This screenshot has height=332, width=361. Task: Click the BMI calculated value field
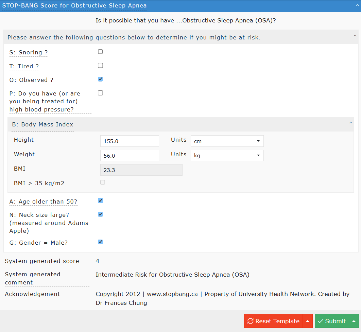[x=141, y=170]
